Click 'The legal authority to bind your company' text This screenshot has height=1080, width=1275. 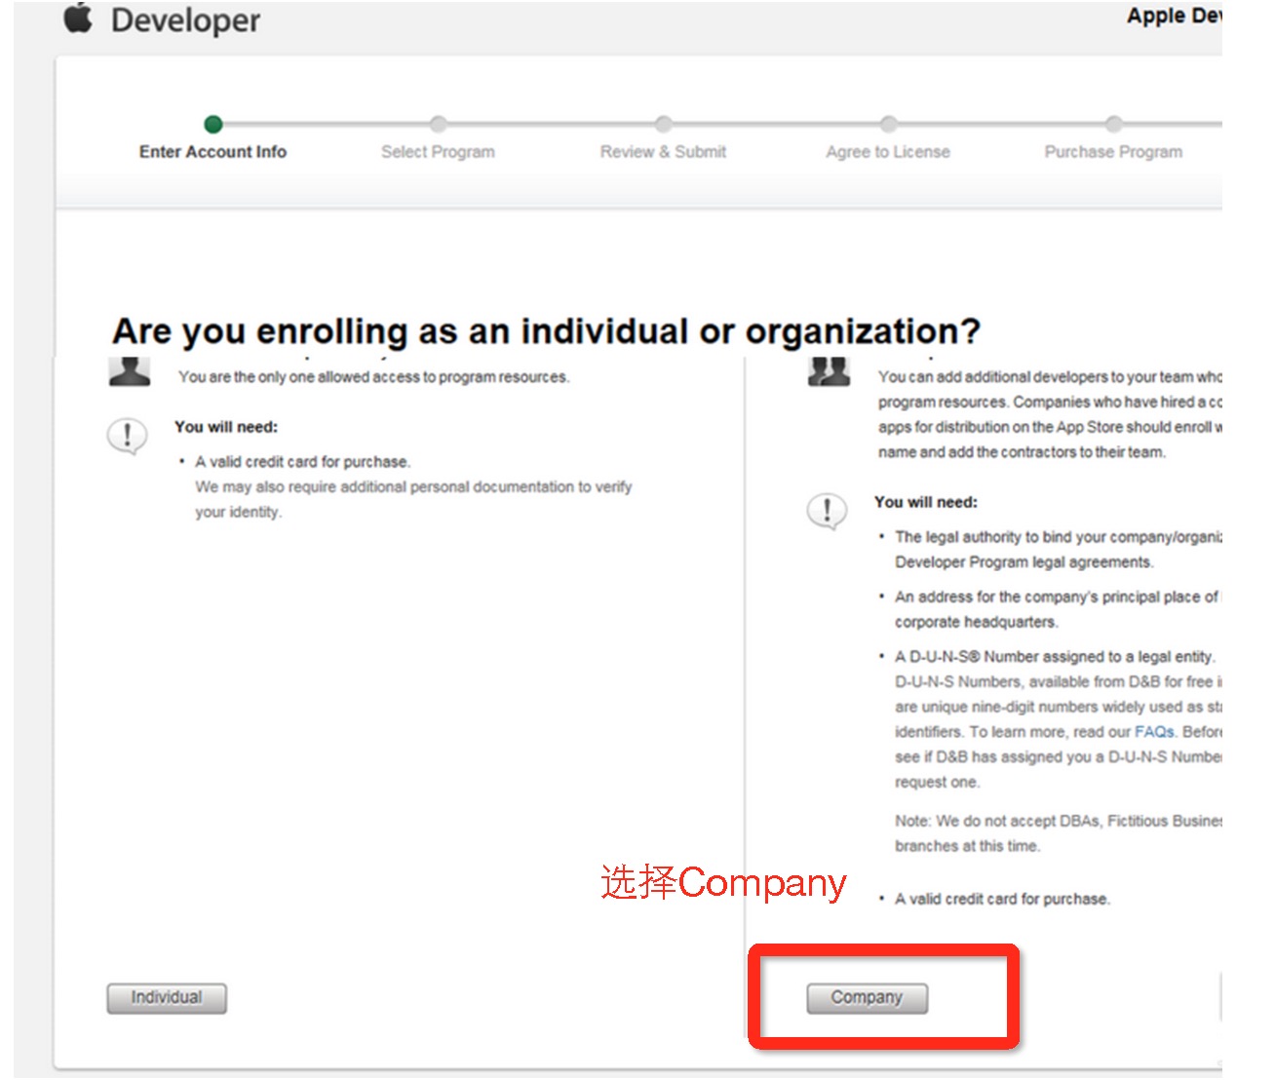1058,550
